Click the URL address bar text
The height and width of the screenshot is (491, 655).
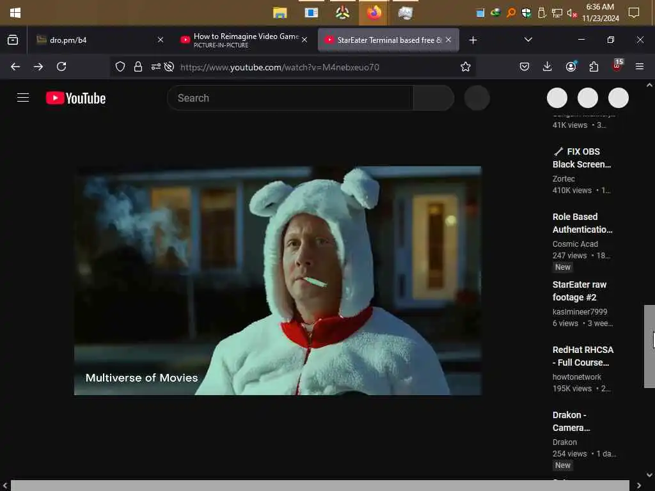click(x=280, y=67)
